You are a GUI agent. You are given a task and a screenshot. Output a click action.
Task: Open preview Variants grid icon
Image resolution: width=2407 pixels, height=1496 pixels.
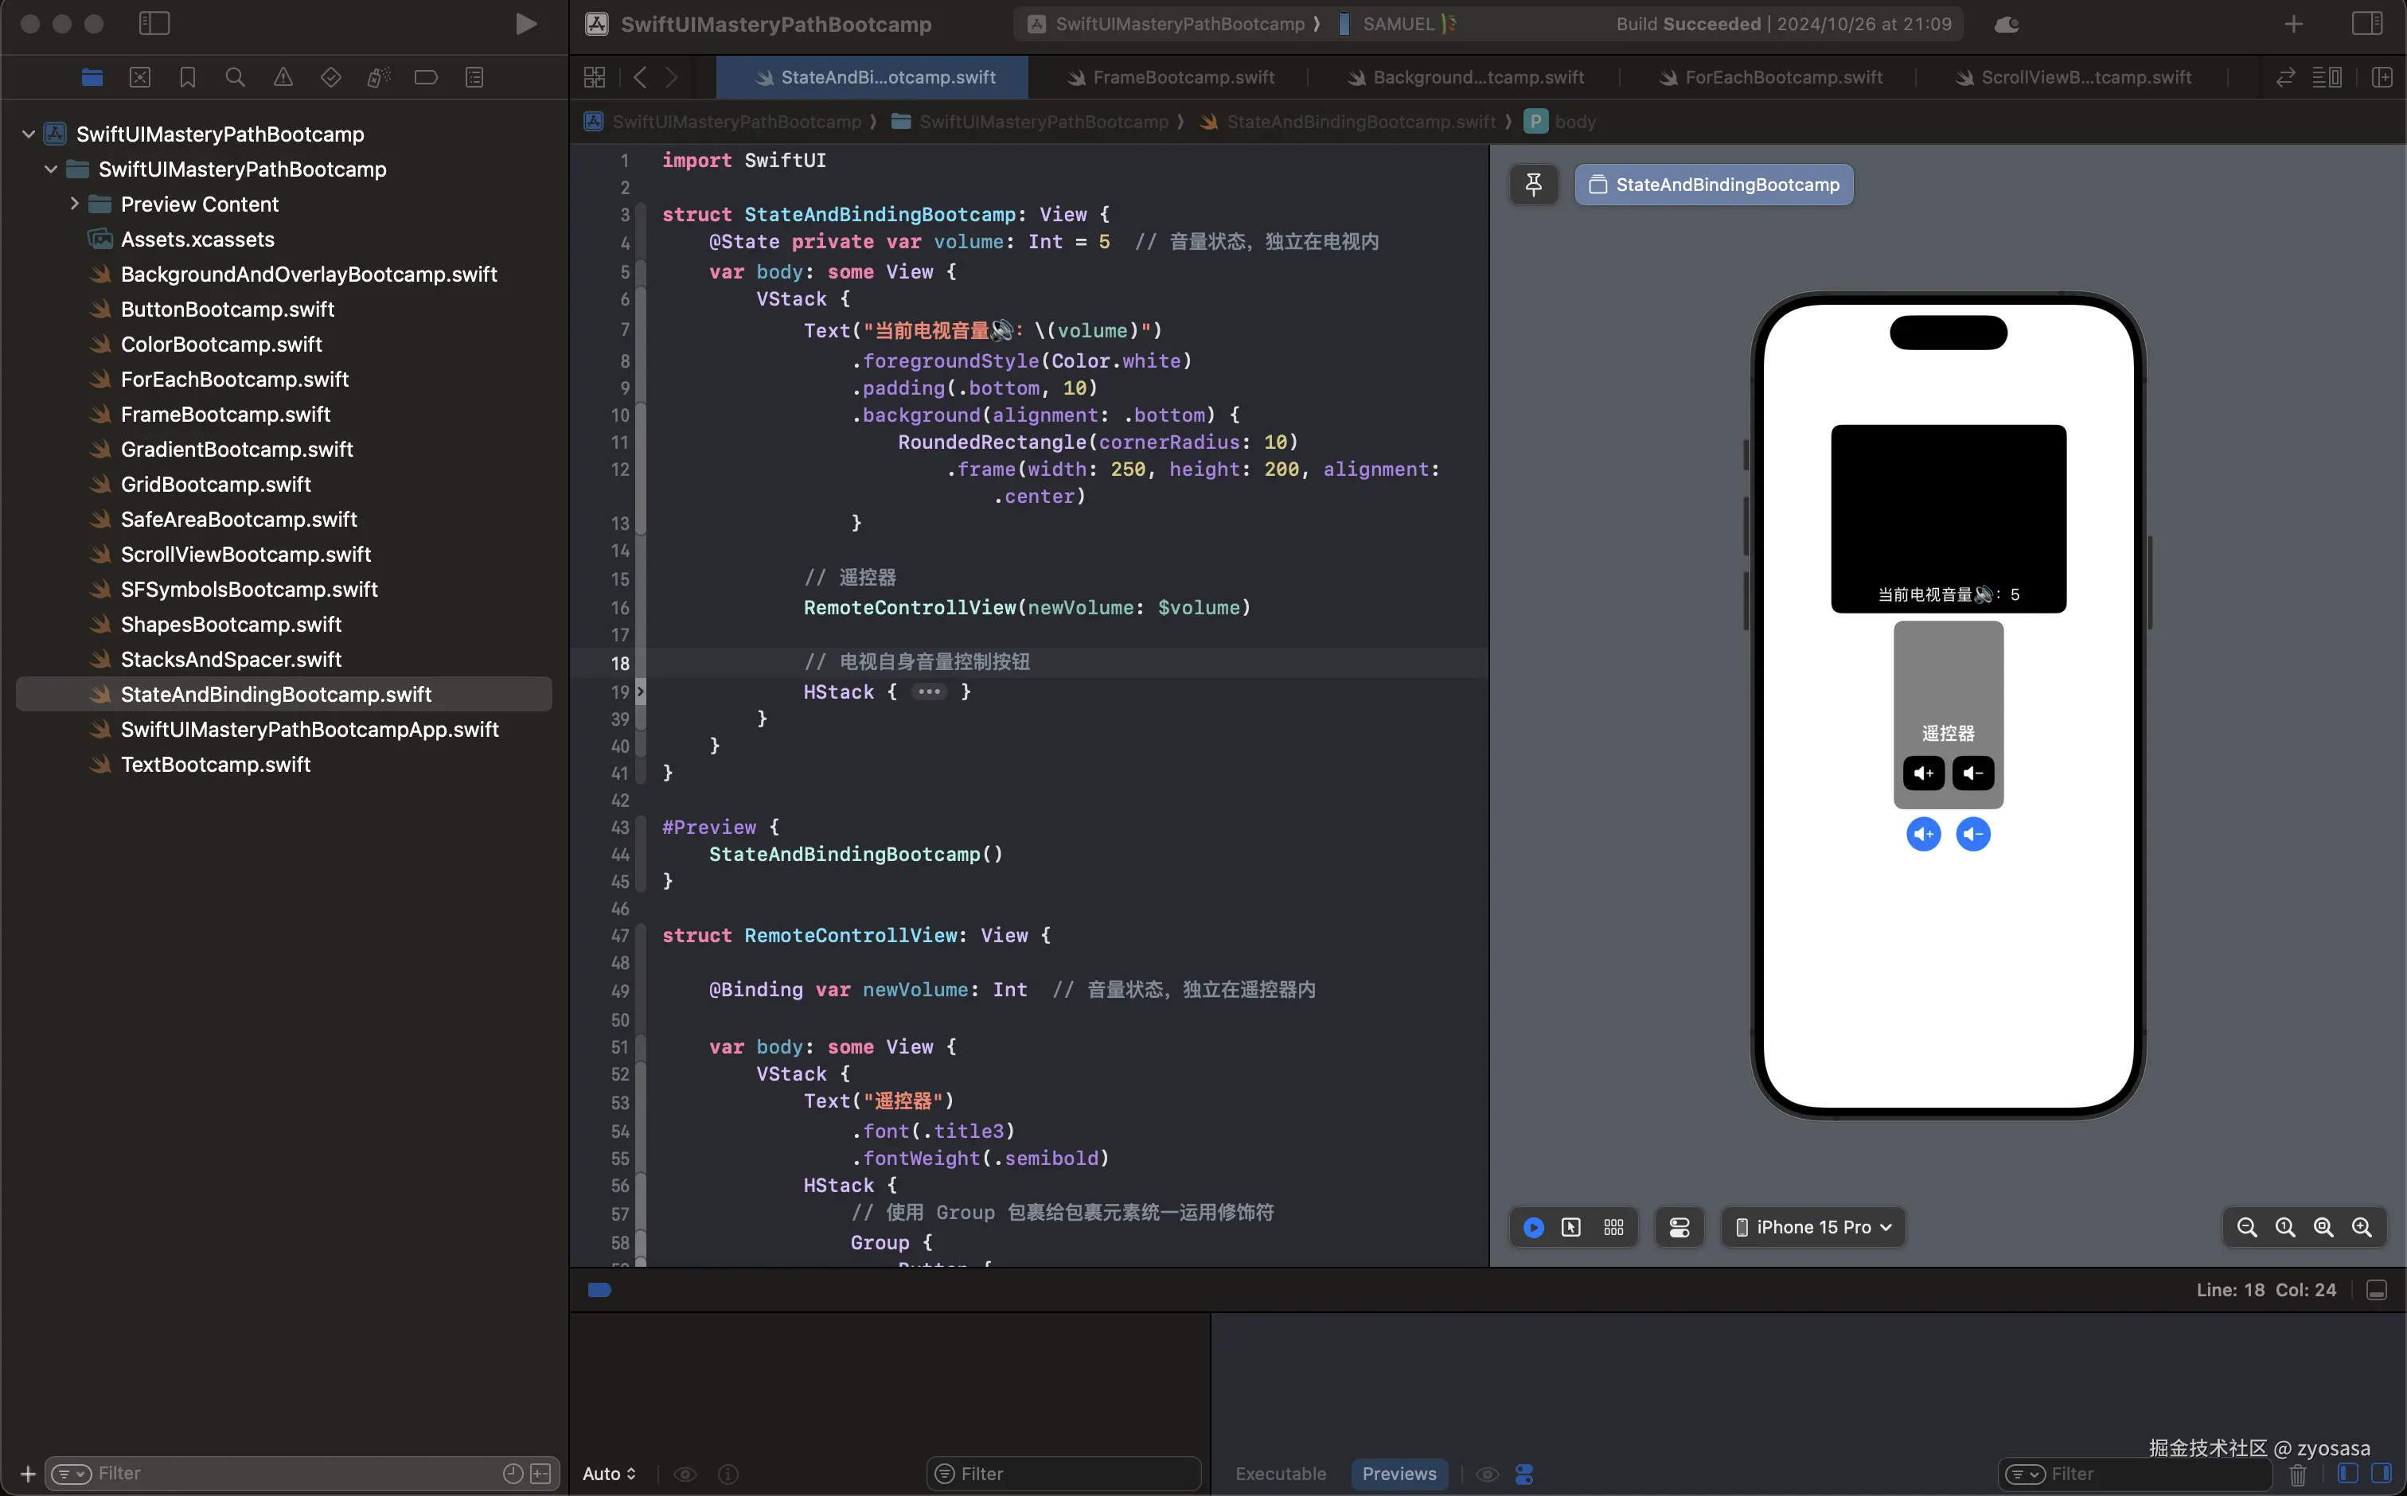point(1613,1227)
